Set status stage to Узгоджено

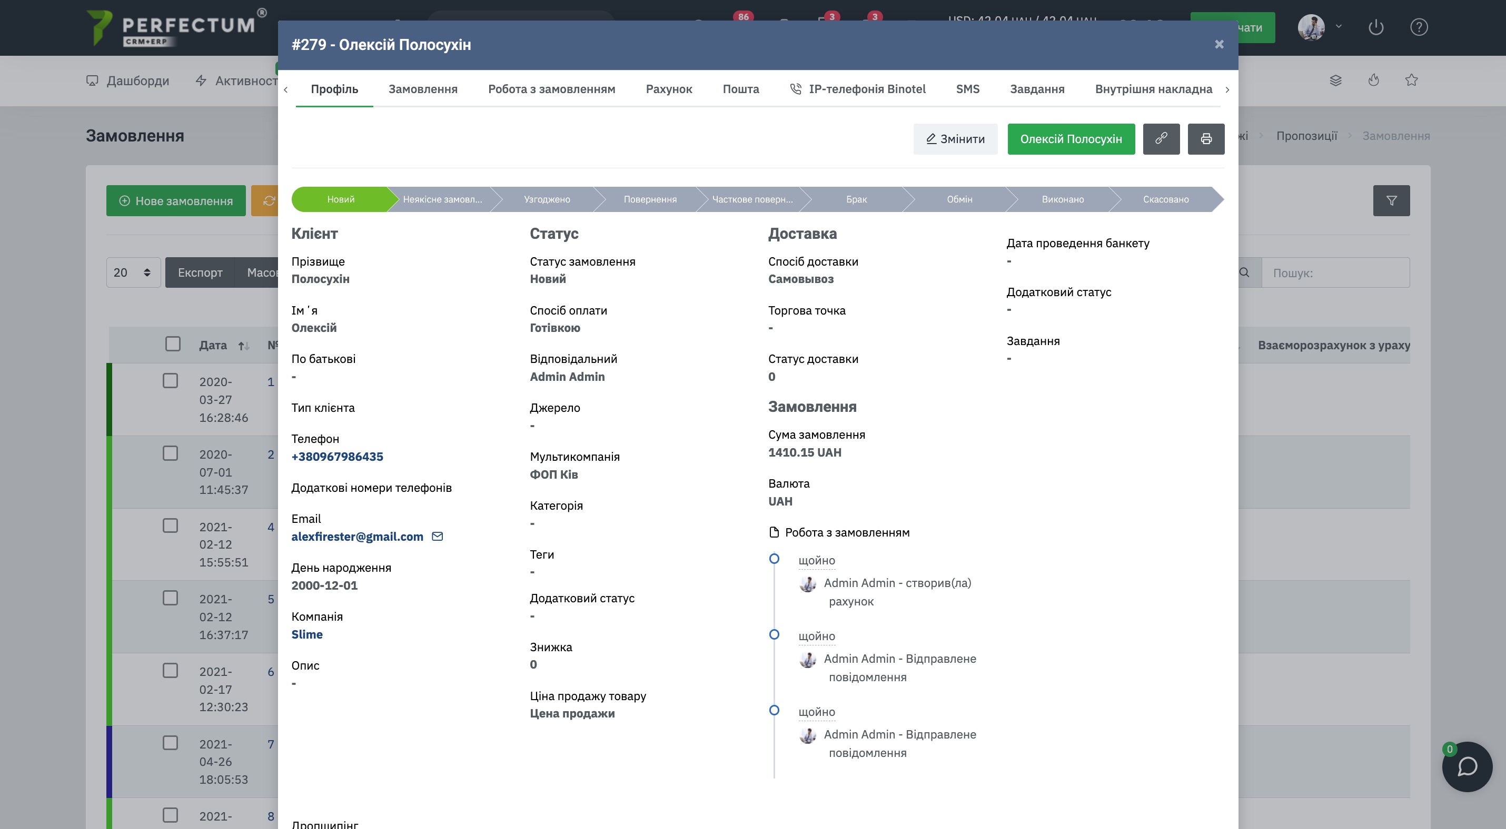pyautogui.click(x=547, y=200)
